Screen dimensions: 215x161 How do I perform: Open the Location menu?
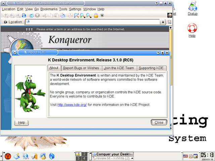8,9
